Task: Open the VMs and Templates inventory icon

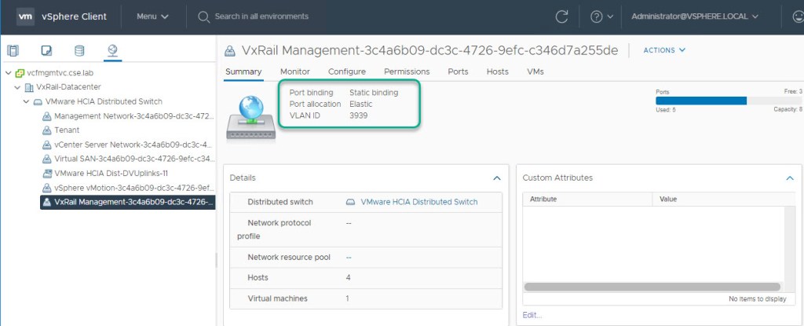Action: click(x=46, y=51)
